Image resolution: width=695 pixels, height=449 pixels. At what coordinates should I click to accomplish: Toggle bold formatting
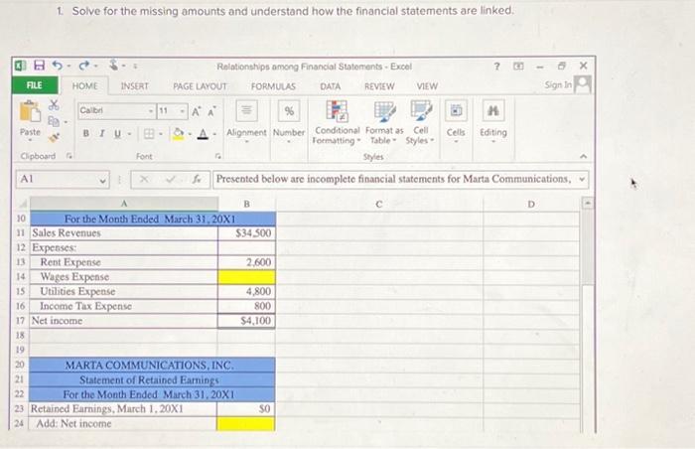[x=86, y=133]
